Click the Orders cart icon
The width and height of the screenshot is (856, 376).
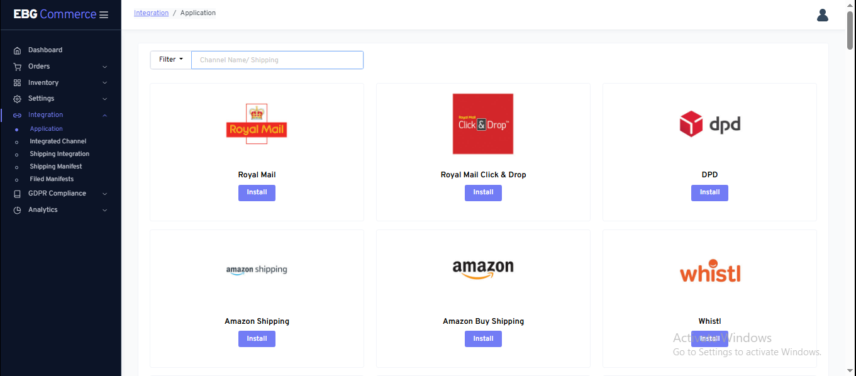(17, 67)
